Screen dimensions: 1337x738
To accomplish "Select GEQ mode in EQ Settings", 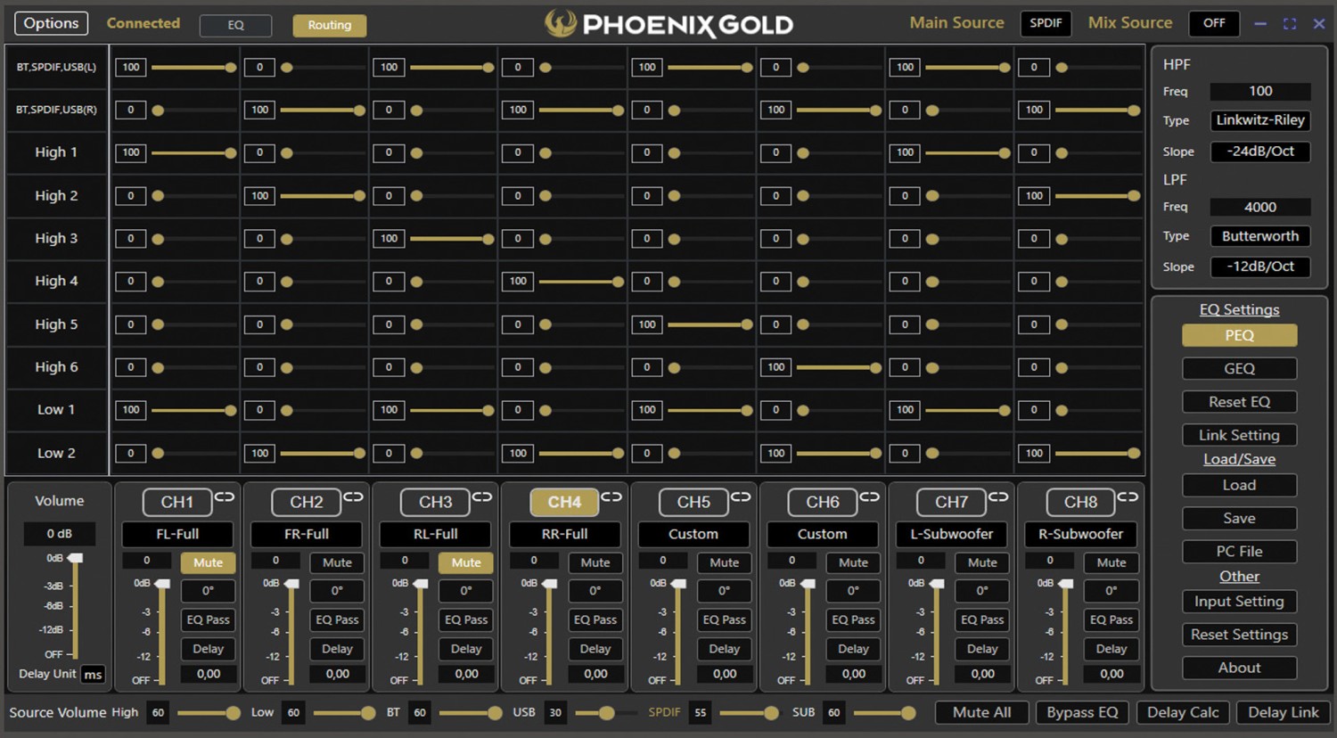I will (x=1239, y=368).
